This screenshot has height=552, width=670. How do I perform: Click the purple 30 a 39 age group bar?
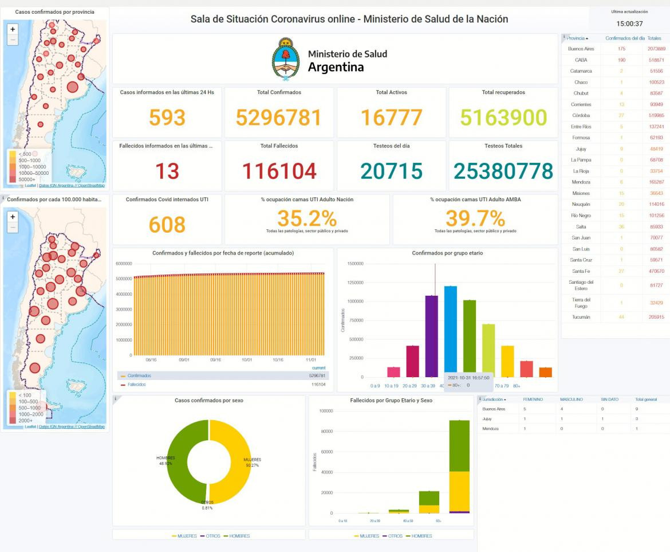point(432,336)
